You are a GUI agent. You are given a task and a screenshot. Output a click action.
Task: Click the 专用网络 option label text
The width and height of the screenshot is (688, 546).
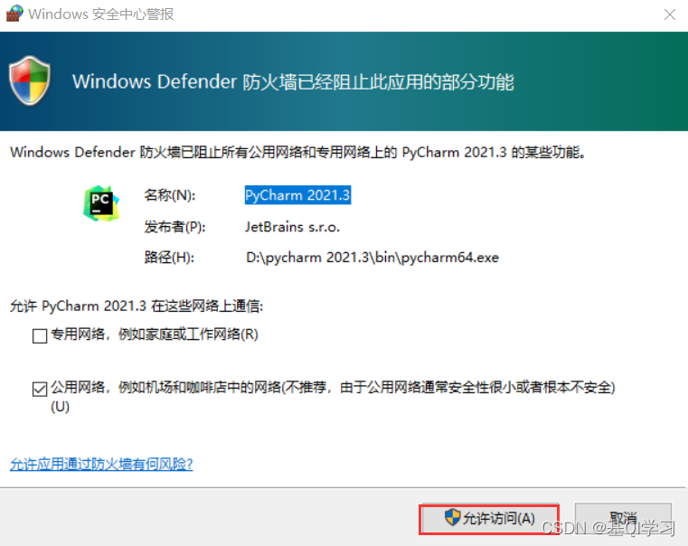click(155, 334)
